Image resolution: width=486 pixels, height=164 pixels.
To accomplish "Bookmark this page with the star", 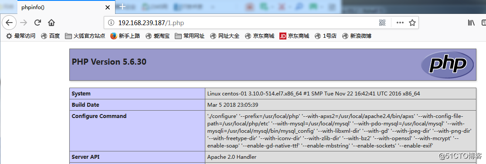I will coord(412,23).
